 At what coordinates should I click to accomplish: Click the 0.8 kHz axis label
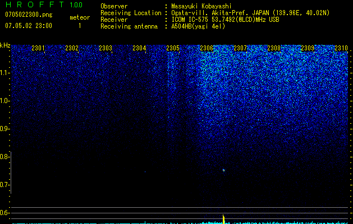coord(5,157)
